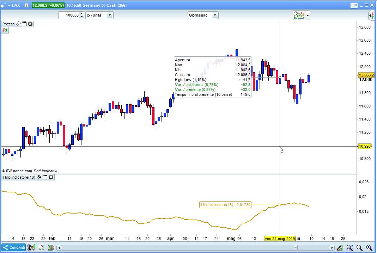Click the 0,025 indicator axis label
The width and height of the screenshot is (377, 253).
click(x=364, y=182)
